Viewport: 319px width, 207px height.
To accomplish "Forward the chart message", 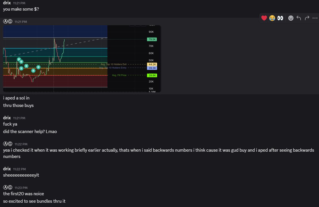I will point(307,18).
